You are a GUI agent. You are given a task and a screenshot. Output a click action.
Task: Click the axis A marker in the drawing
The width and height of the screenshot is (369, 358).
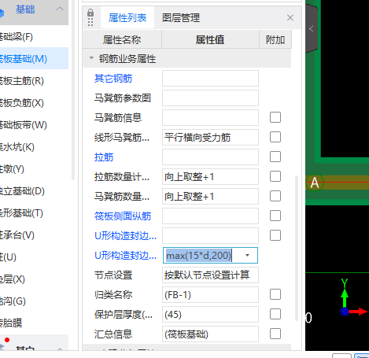pos(315,183)
